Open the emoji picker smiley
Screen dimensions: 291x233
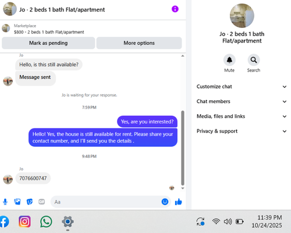coord(165,202)
